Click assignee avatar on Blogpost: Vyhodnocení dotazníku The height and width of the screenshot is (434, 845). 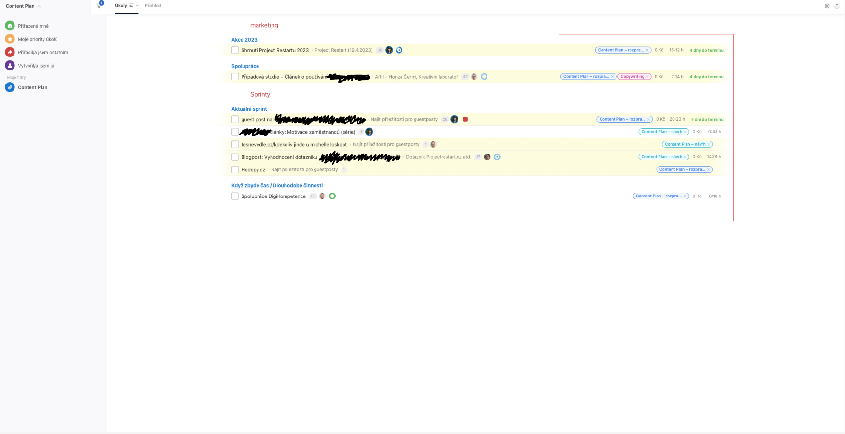487,157
